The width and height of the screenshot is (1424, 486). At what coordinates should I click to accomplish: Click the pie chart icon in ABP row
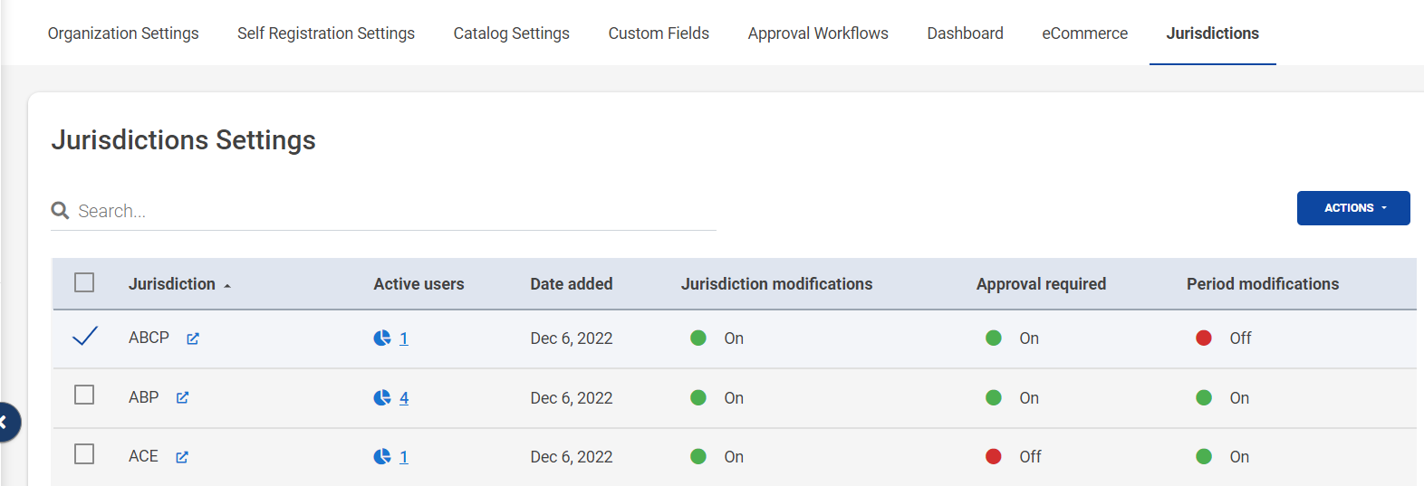[382, 397]
